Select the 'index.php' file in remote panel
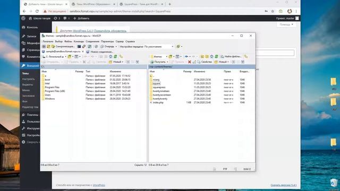 click(158, 102)
